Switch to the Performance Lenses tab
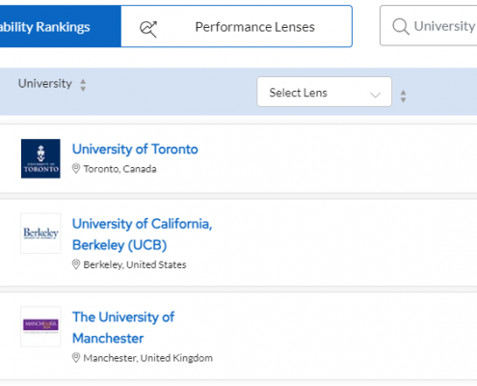The width and height of the screenshot is (477, 386). pyautogui.click(x=237, y=26)
